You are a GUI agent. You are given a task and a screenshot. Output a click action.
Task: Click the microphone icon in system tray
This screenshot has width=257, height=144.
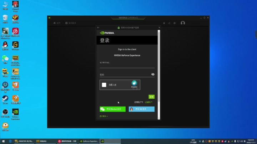pos(235,141)
